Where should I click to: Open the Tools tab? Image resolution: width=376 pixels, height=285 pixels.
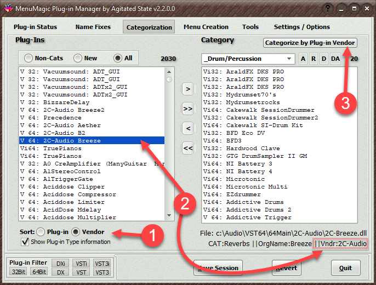[x=250, y=27]
